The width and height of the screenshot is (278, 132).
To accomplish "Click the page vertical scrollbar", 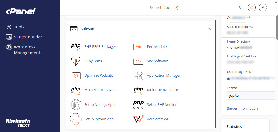I will point(277,28).
